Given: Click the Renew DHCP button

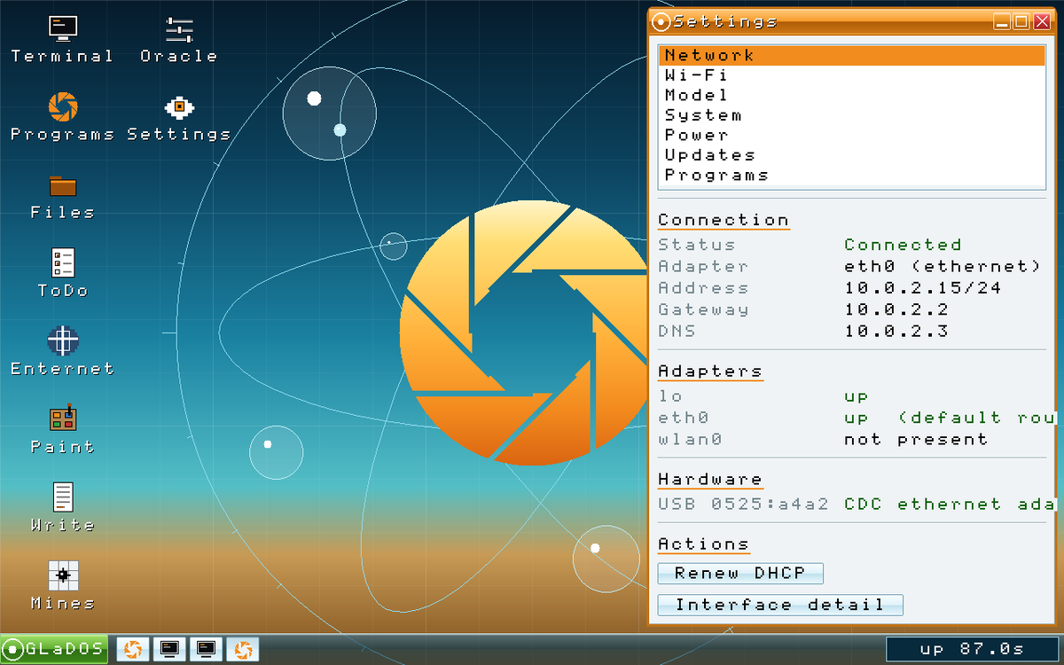Looking at the screenshot, I should tap(740, 574).
